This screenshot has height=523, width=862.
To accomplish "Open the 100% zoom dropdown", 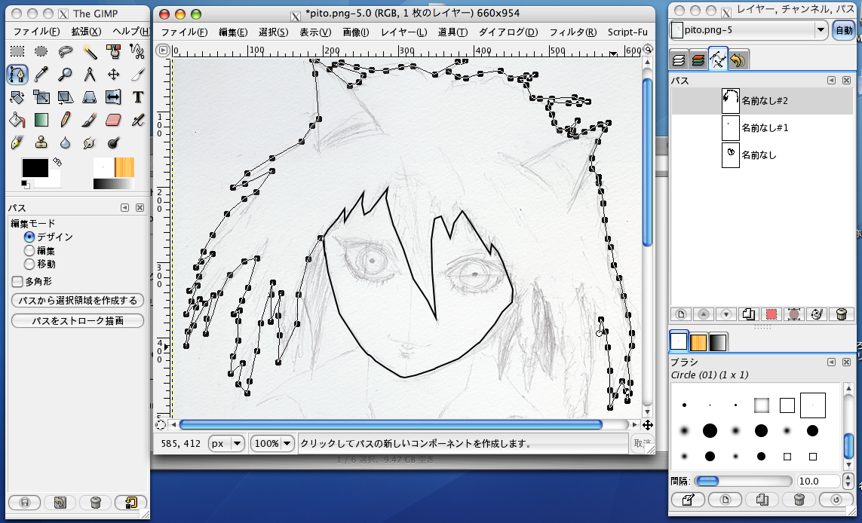I will click(x=273, y=443).
